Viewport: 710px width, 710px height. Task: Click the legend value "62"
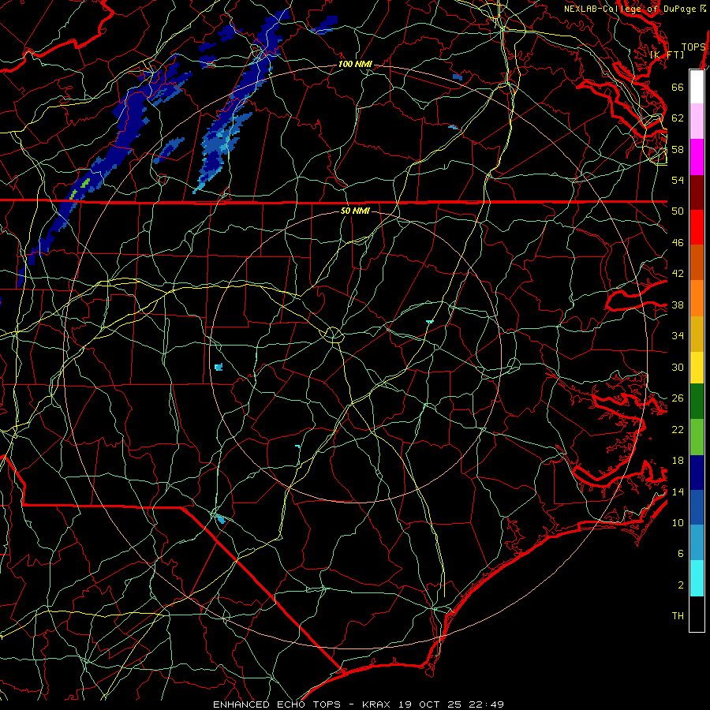pos(678,118)
